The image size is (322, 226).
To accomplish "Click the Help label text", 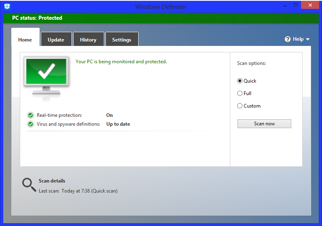I will (298, 39).
